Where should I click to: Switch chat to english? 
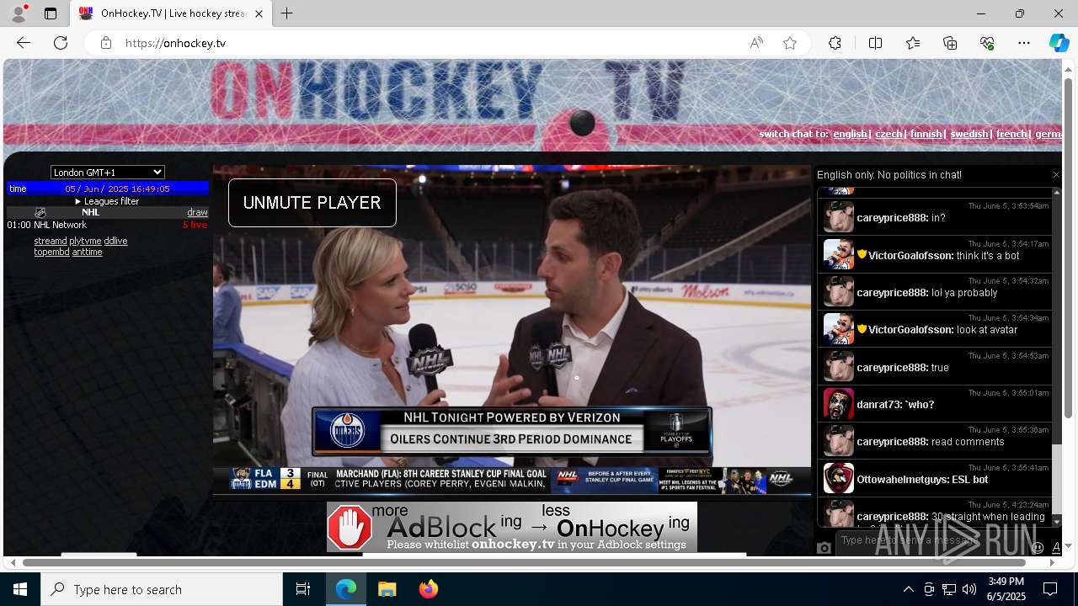(850, 134)
